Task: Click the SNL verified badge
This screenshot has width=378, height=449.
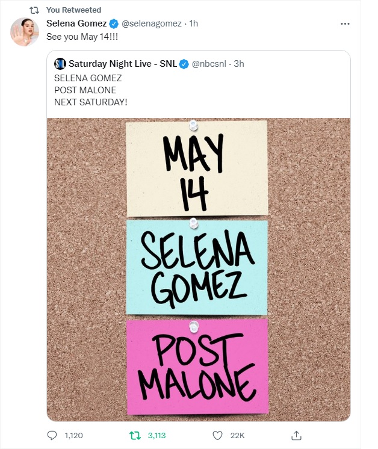Action: pos(185,64)
